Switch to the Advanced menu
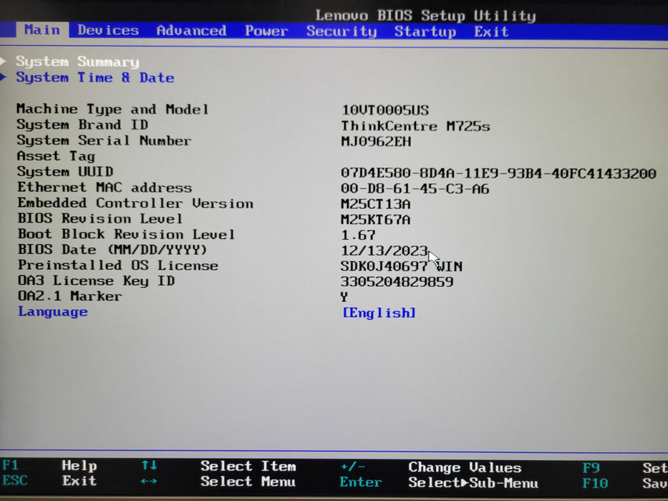668x501 pixels. (x=190, y=31)
